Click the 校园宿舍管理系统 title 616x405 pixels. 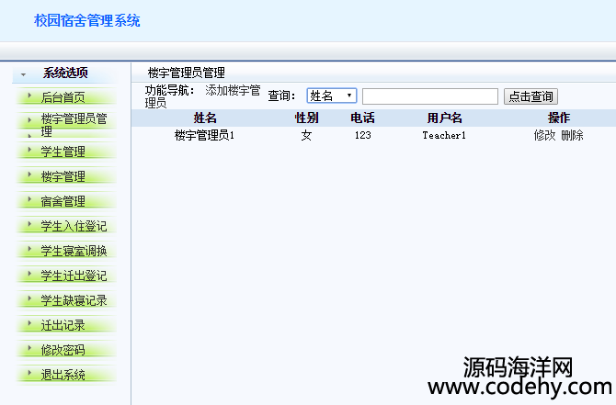(x=87, y=20)
